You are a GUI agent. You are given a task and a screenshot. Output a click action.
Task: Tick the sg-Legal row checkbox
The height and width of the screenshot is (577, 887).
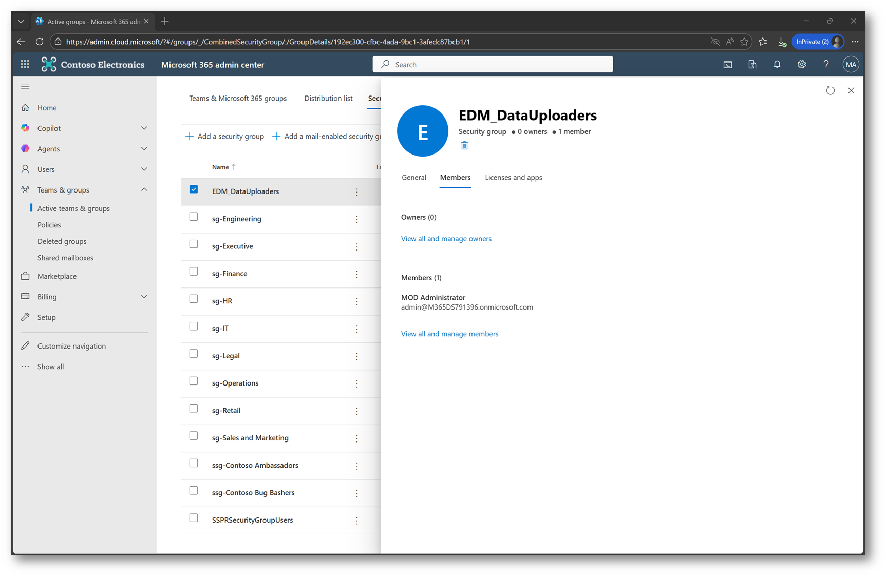(x=194, y=354)
